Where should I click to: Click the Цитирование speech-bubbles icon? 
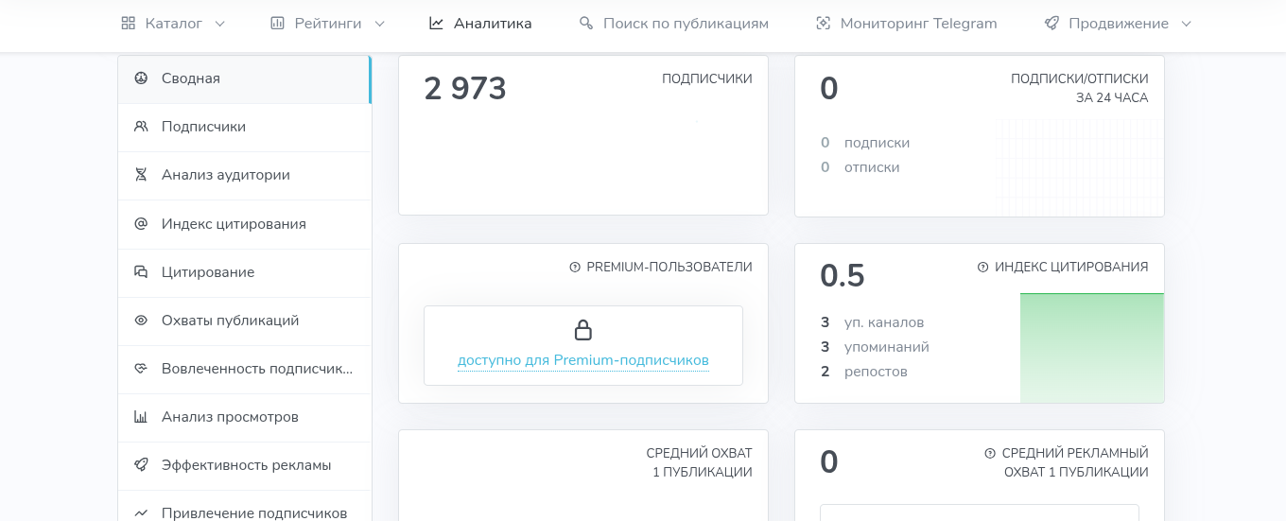coord(141,272)
